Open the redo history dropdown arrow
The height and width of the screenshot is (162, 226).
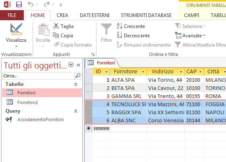click(x=53, y=4)
